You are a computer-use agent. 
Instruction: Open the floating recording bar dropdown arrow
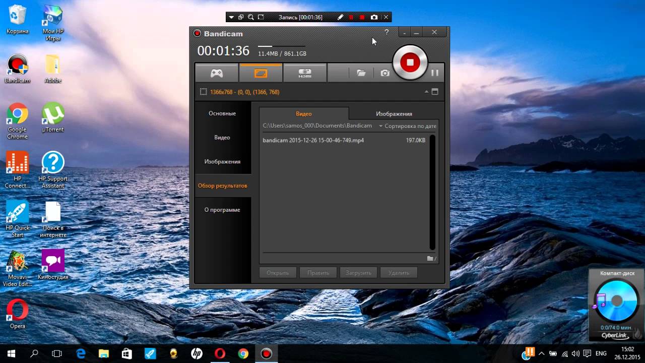(x=231, y=17)
